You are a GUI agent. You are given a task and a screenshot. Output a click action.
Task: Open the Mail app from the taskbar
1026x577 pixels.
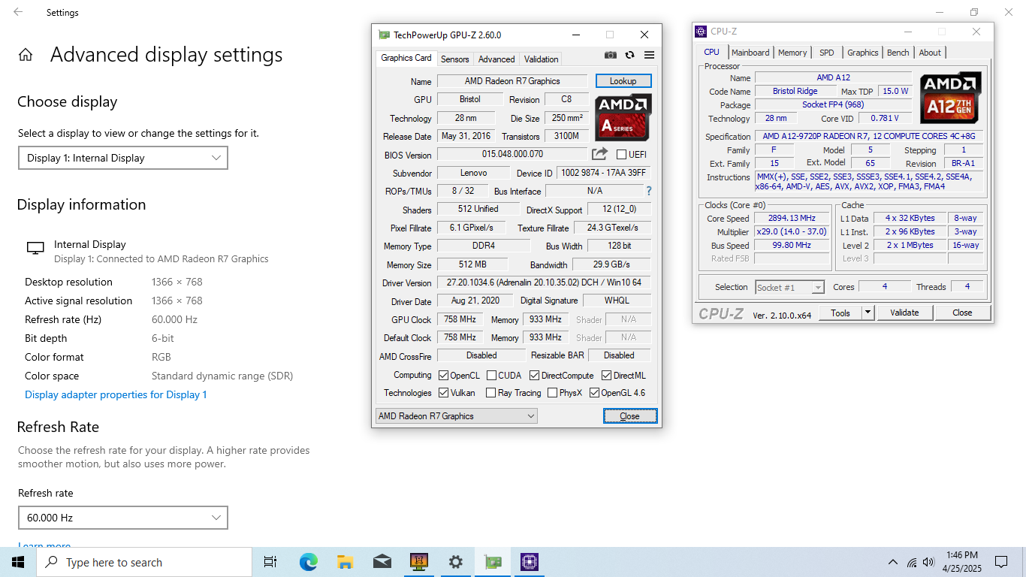pyautogui.click(x=382, y=562)
